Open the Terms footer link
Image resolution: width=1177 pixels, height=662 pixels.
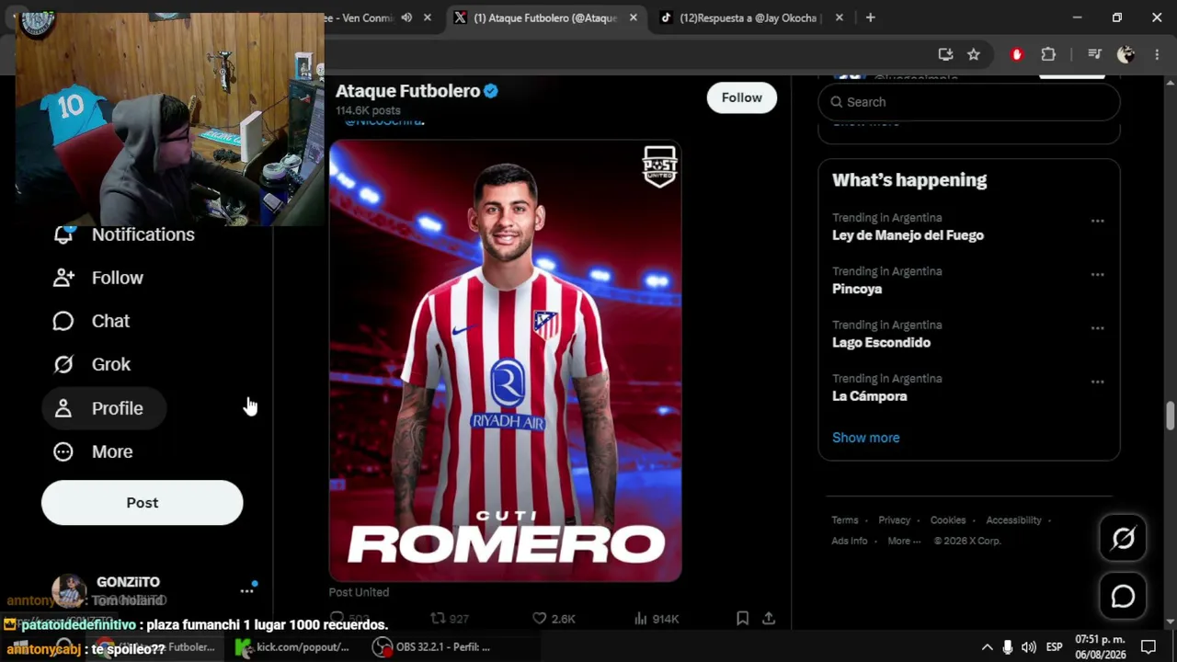[844, 520]
